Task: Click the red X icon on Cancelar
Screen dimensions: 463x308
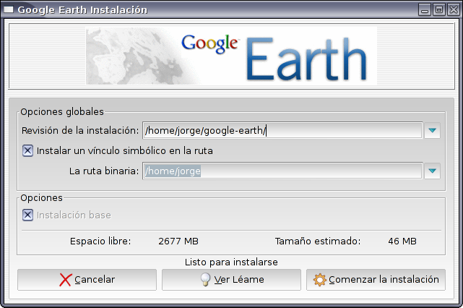Action: tap(66, 280)
